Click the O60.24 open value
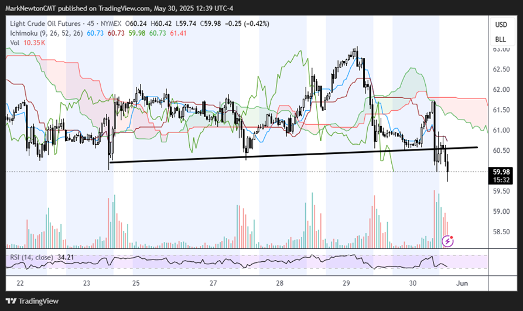The height and width of the screenshot is (311, 523). pyautogui.click(x=136, y=23)
